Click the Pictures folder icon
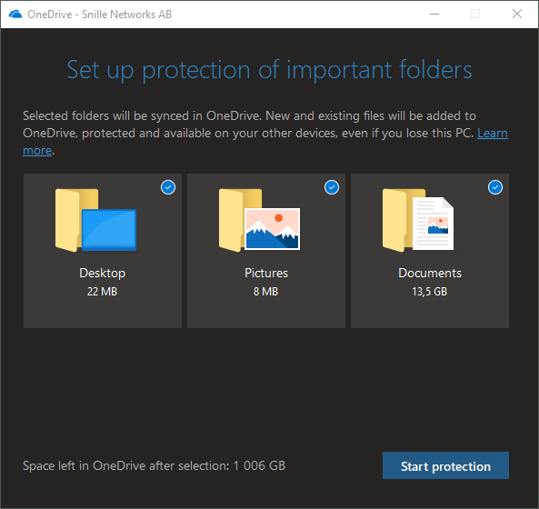Screen dimensions: 539x509 260,220
